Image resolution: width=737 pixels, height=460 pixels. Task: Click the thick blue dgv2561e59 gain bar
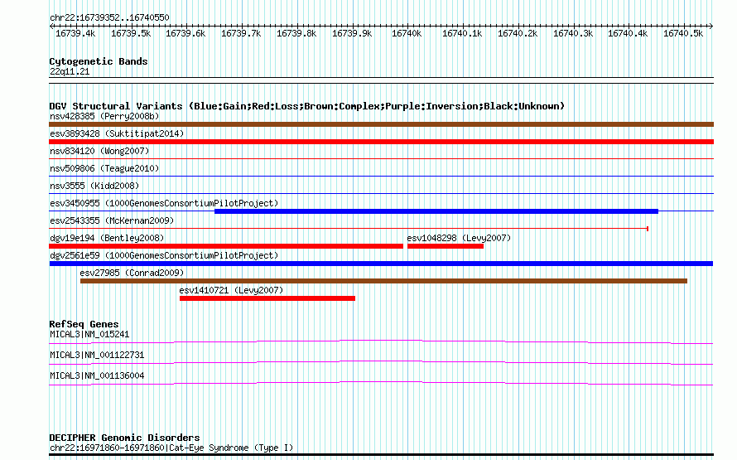point(381,264)
